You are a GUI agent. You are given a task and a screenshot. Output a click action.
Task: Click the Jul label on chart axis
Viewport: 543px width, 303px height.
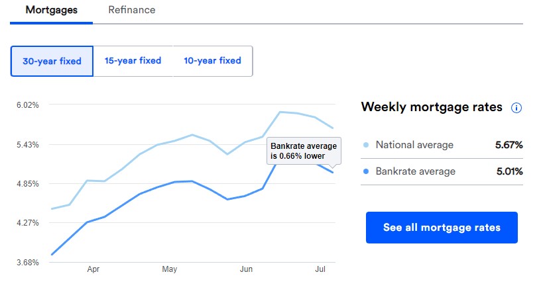pyautogui.click(x=320, y=269)
